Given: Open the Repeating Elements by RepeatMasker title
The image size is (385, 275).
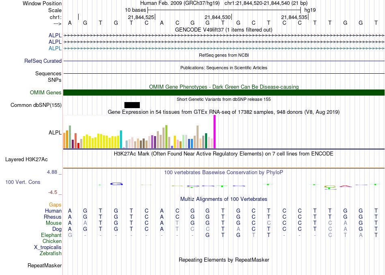Looking at the screenshot, I should tap(224, 260).
